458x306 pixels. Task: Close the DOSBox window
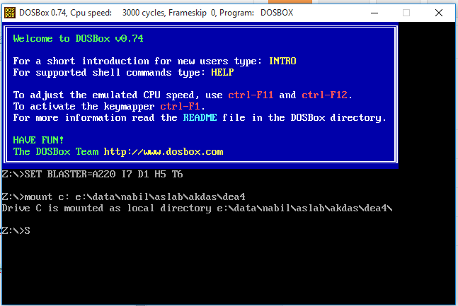[x=439, y=13]
